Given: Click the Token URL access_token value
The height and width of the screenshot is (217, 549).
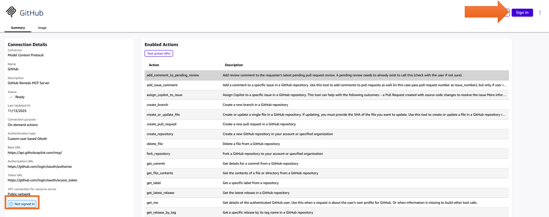Looking at the screenshot, I should [43, 180].
